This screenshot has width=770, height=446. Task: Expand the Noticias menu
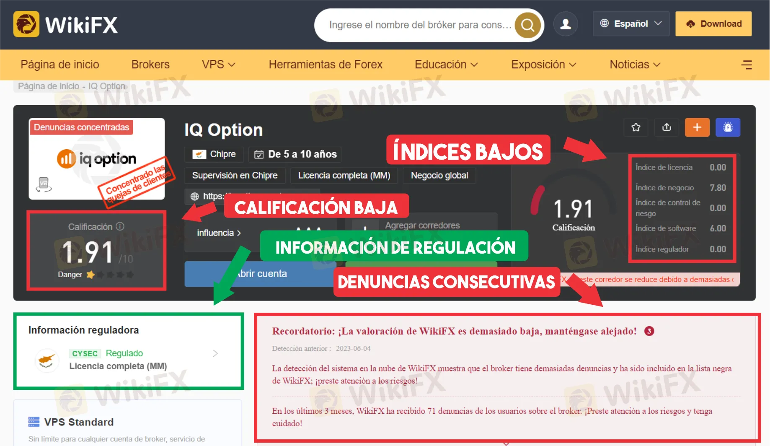(x=635, y=65)
